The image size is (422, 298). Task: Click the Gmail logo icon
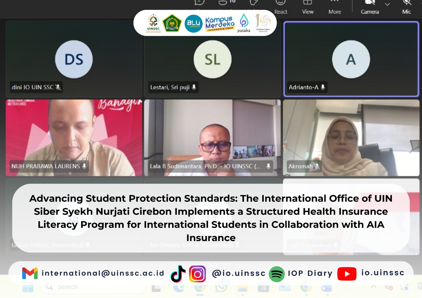pos(30,273)
